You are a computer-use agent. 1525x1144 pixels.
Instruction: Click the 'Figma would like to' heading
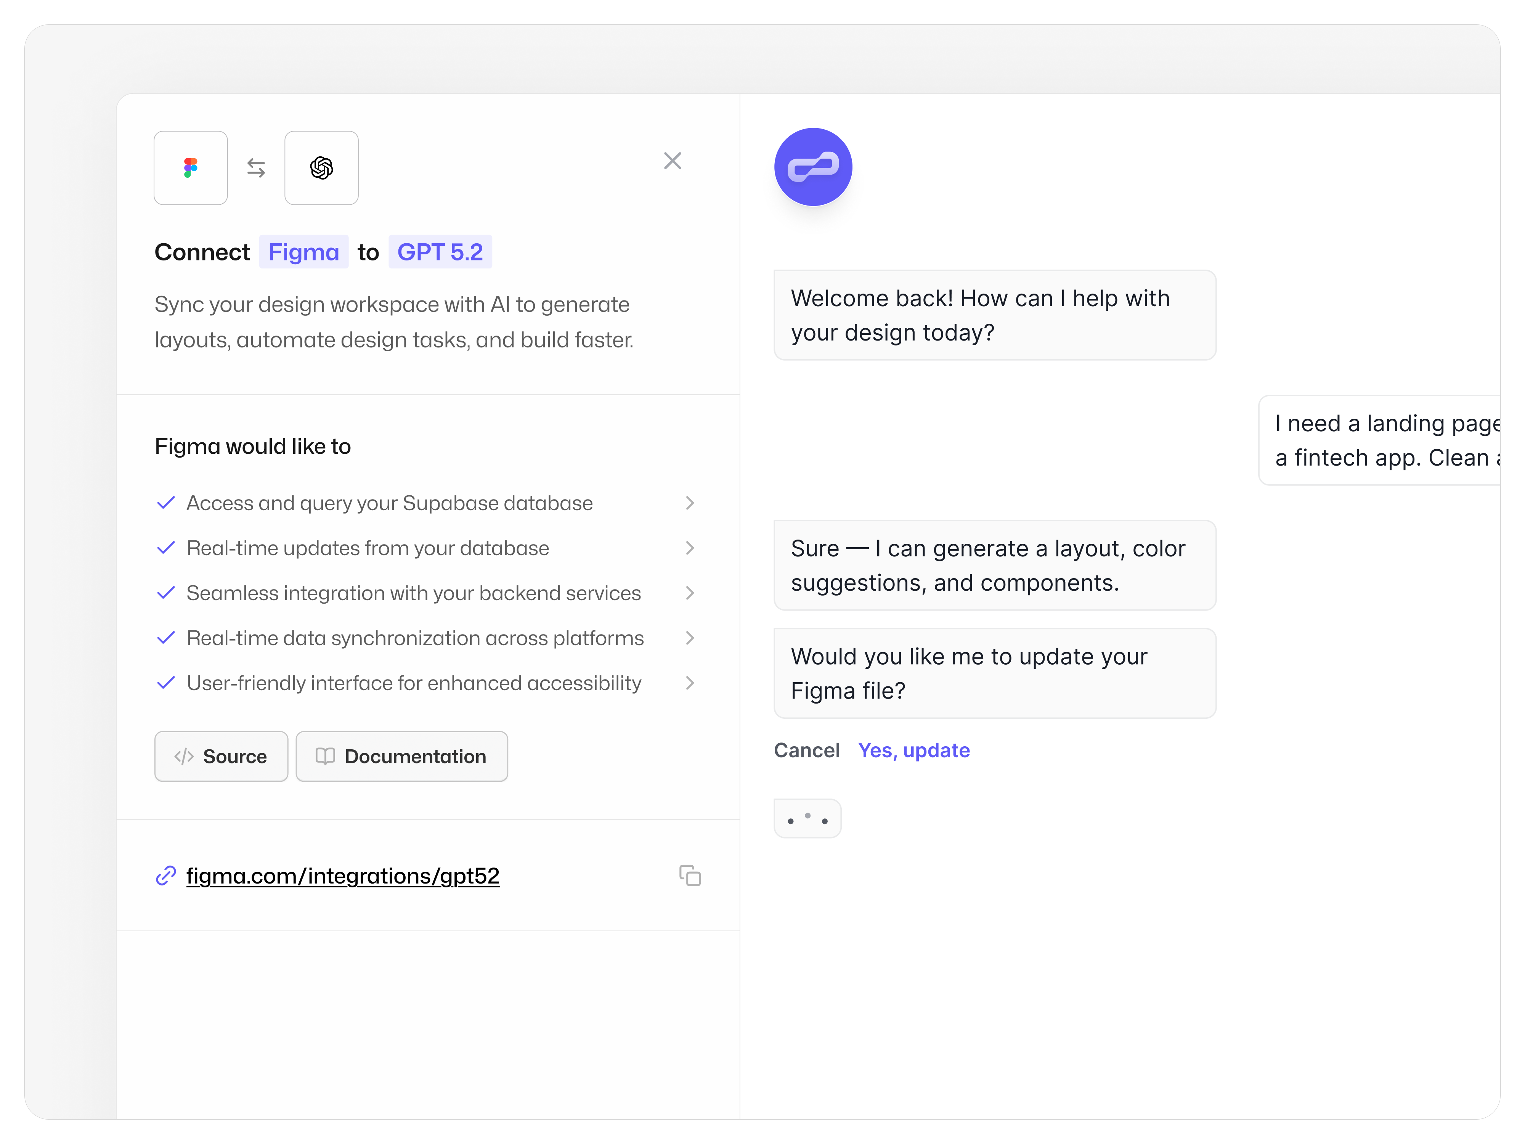pyautogui.click(x=253, y=447)
